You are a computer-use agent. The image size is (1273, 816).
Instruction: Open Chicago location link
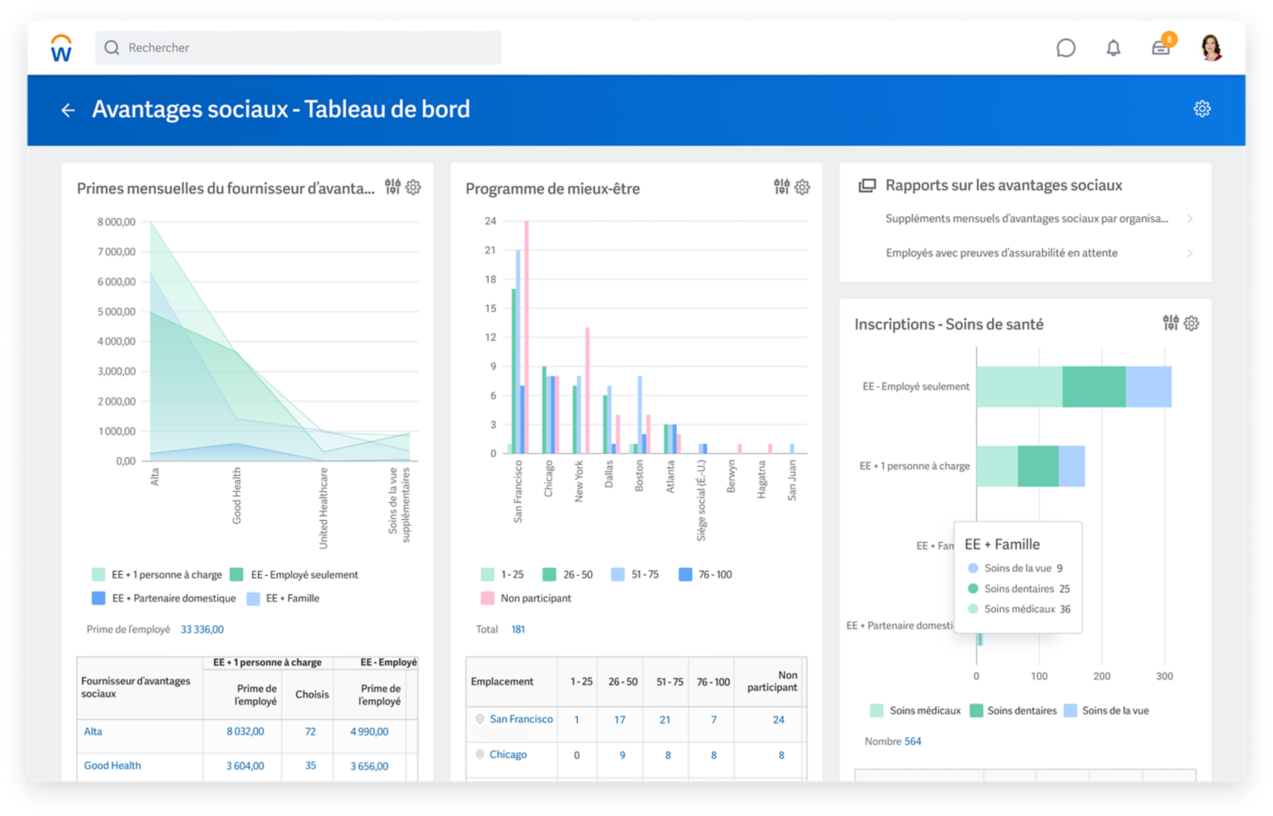pos(508,755)
